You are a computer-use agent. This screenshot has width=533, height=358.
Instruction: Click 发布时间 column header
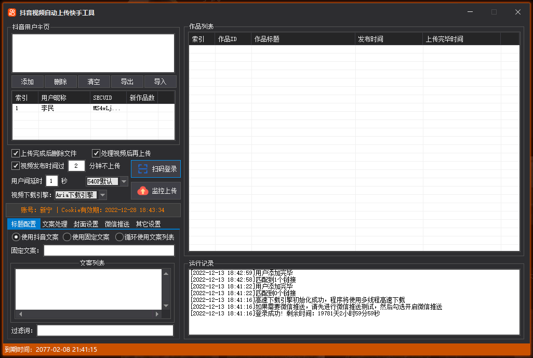(x=389, y=39)
